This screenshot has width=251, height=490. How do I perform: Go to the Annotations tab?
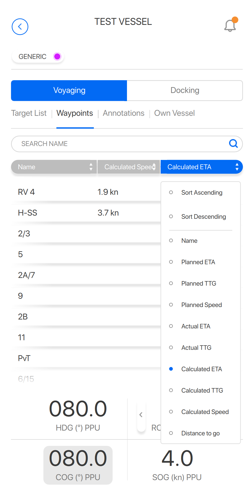(123, 113)
